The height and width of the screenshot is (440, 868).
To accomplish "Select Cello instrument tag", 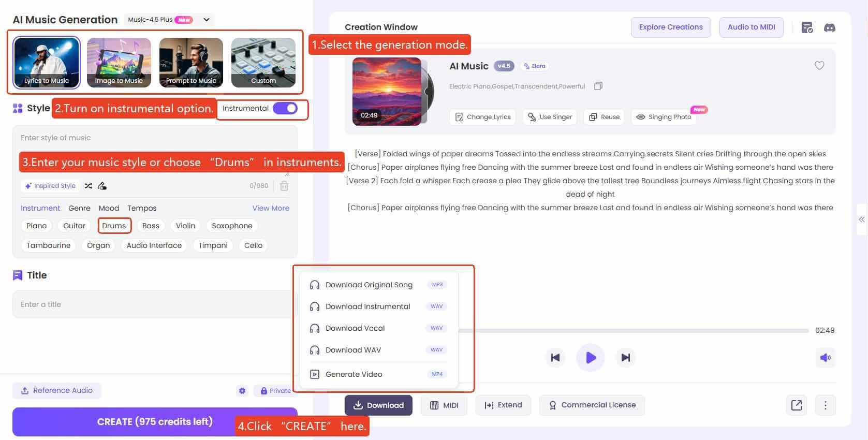I will (253, 245).
